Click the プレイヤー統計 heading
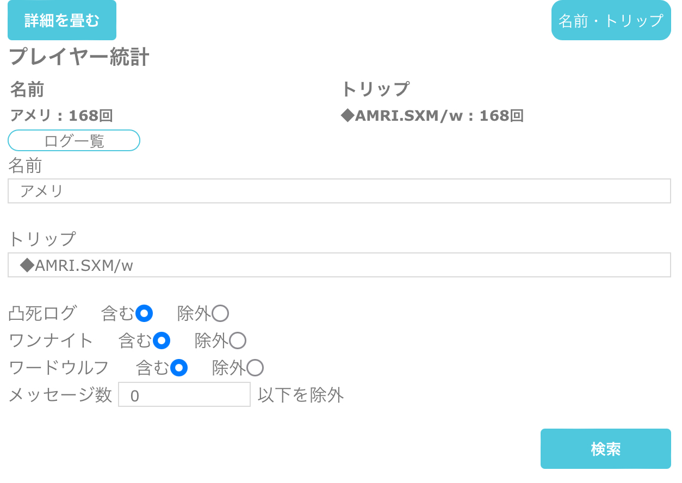Viewport: 682px width, 483px height. (x=79, y=57)
